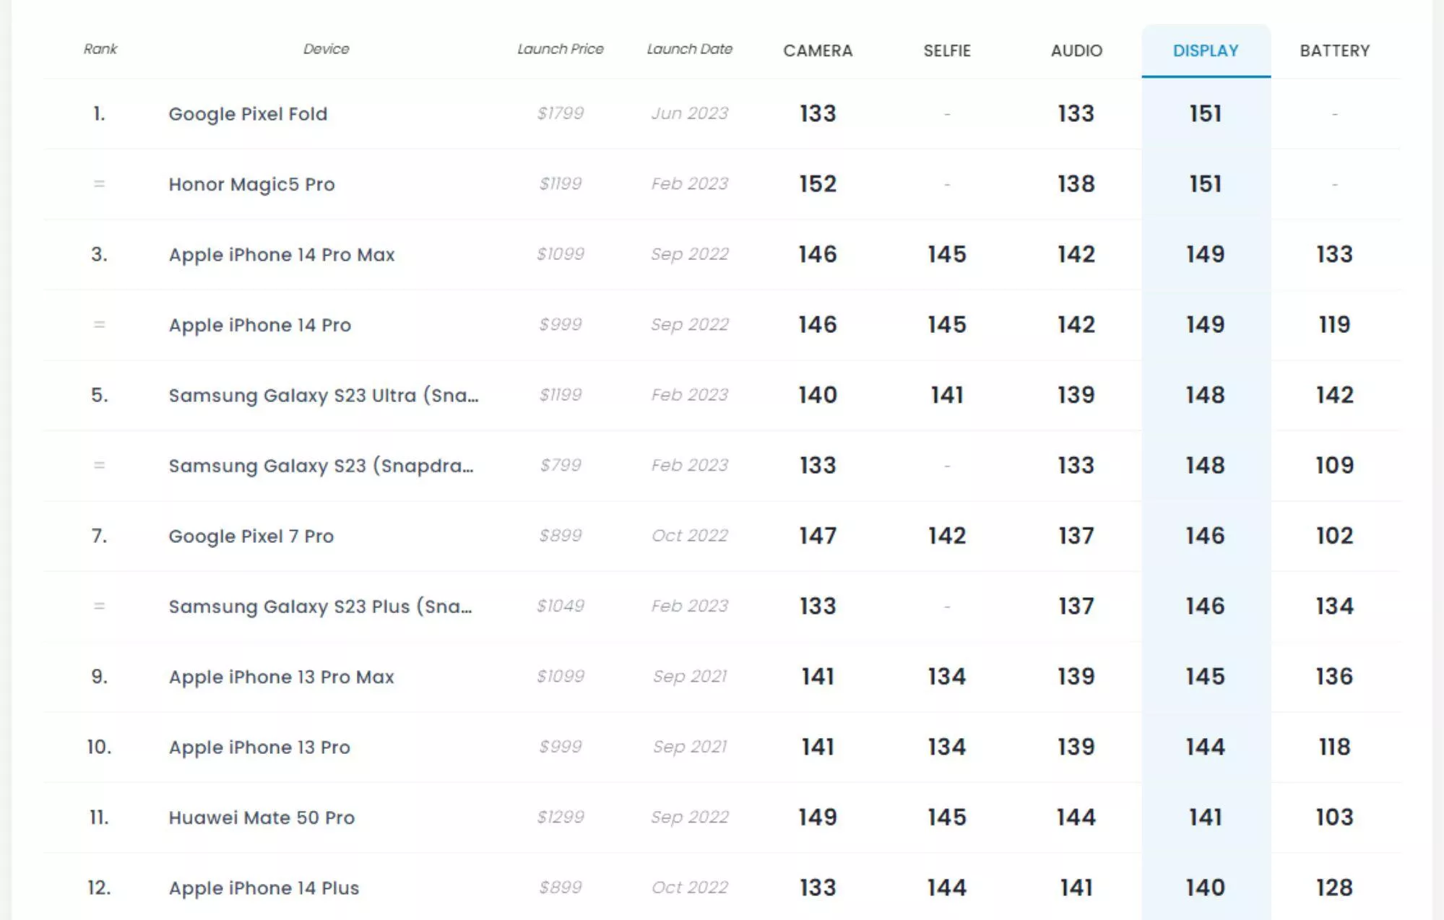The height and width of the screenshot is (920, 1444).
Task: Open Samsung Galaxy S23 Plus entry
Action: [x=321, y=607]
